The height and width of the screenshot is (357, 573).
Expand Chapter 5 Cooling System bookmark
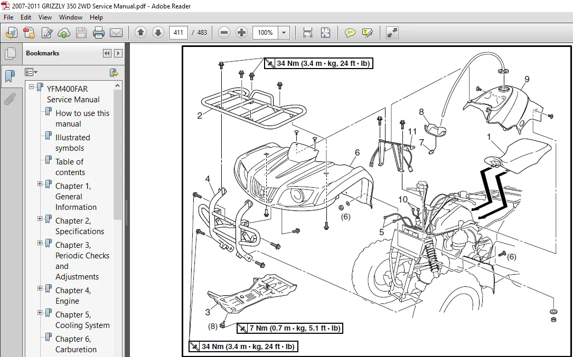click(40, 313)
